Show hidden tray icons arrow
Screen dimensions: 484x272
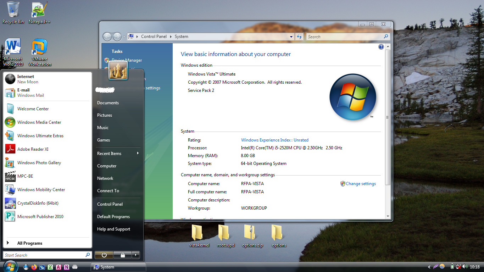[x=429, y=267]
